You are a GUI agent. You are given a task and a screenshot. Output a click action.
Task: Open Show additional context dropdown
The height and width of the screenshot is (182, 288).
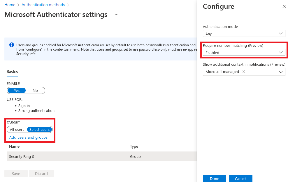coord(244,72)
